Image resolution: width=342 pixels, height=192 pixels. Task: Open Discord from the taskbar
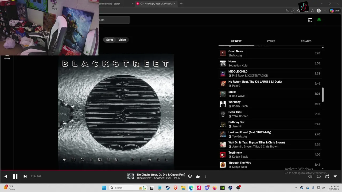point(207,188)
